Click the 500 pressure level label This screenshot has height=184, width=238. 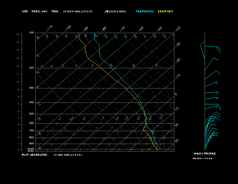click(31, 114)
